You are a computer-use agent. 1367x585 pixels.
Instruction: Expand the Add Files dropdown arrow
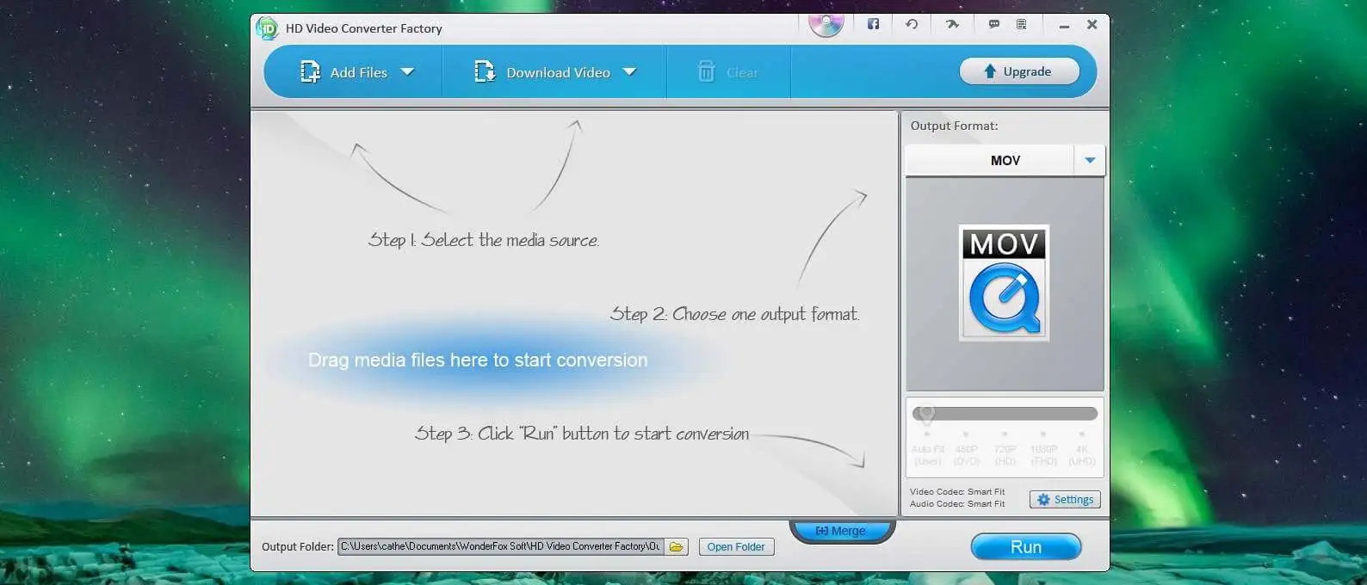pos(408,72)
